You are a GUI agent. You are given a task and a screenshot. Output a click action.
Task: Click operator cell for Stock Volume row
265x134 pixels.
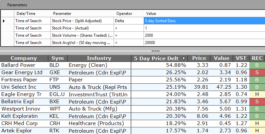129,35
